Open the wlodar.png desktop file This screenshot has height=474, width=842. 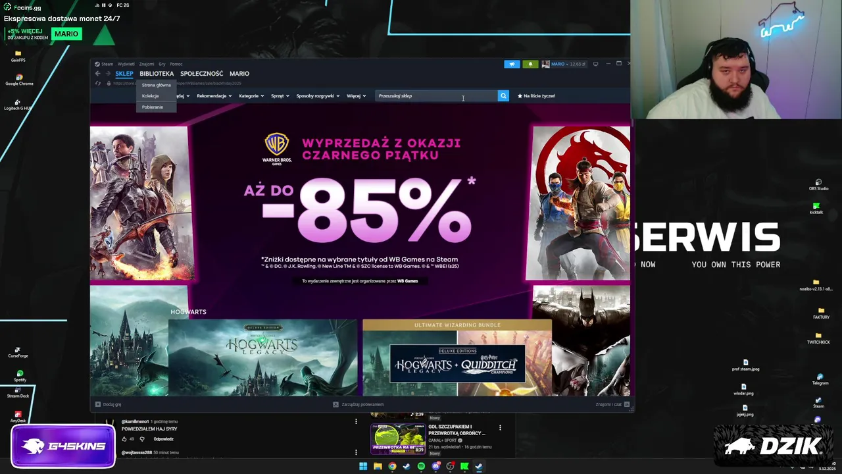743,390
